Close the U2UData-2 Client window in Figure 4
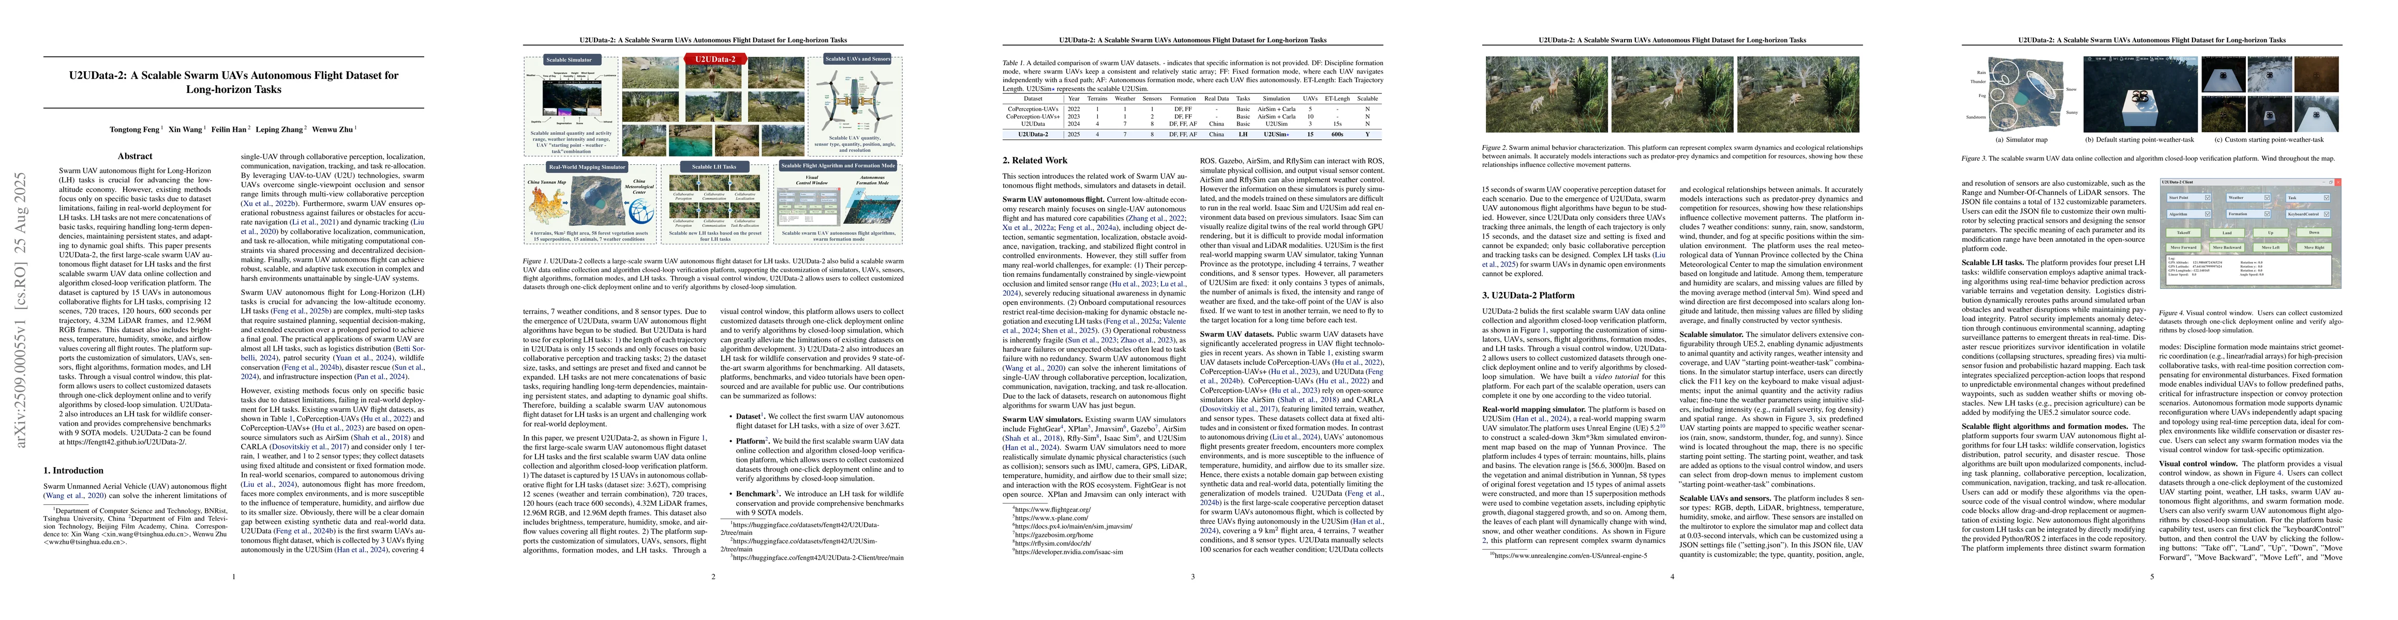The width and height of the screenshot is (2398, 620). click(2337, 182)
